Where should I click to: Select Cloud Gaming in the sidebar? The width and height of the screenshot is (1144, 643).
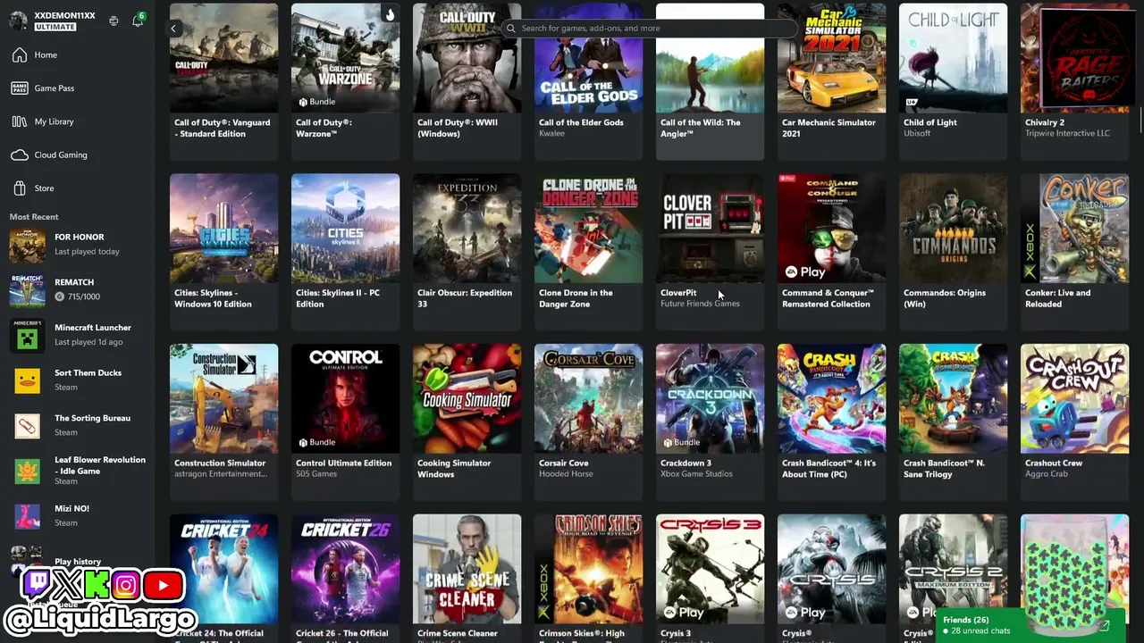(78, 155)
